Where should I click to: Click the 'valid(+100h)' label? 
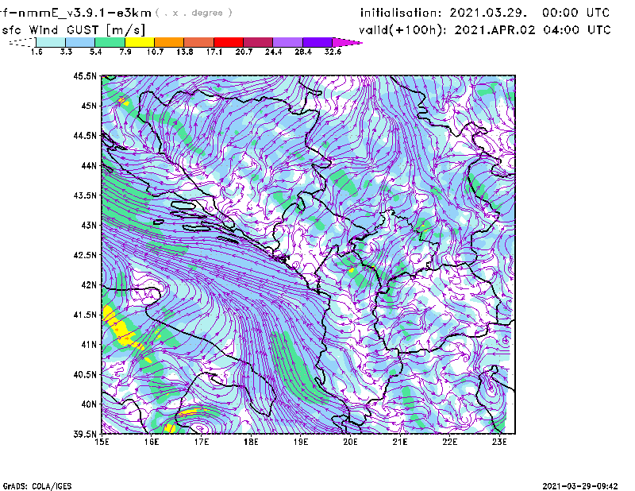pos(402,30)
